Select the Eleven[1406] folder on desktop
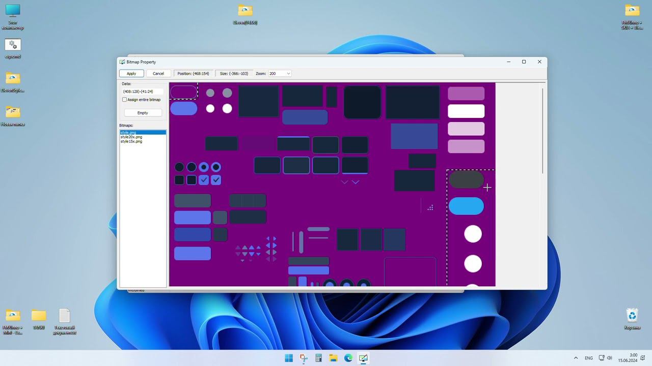Image resolution: width=652 pixels, height=366 pixels. click(x=245, y=14)
